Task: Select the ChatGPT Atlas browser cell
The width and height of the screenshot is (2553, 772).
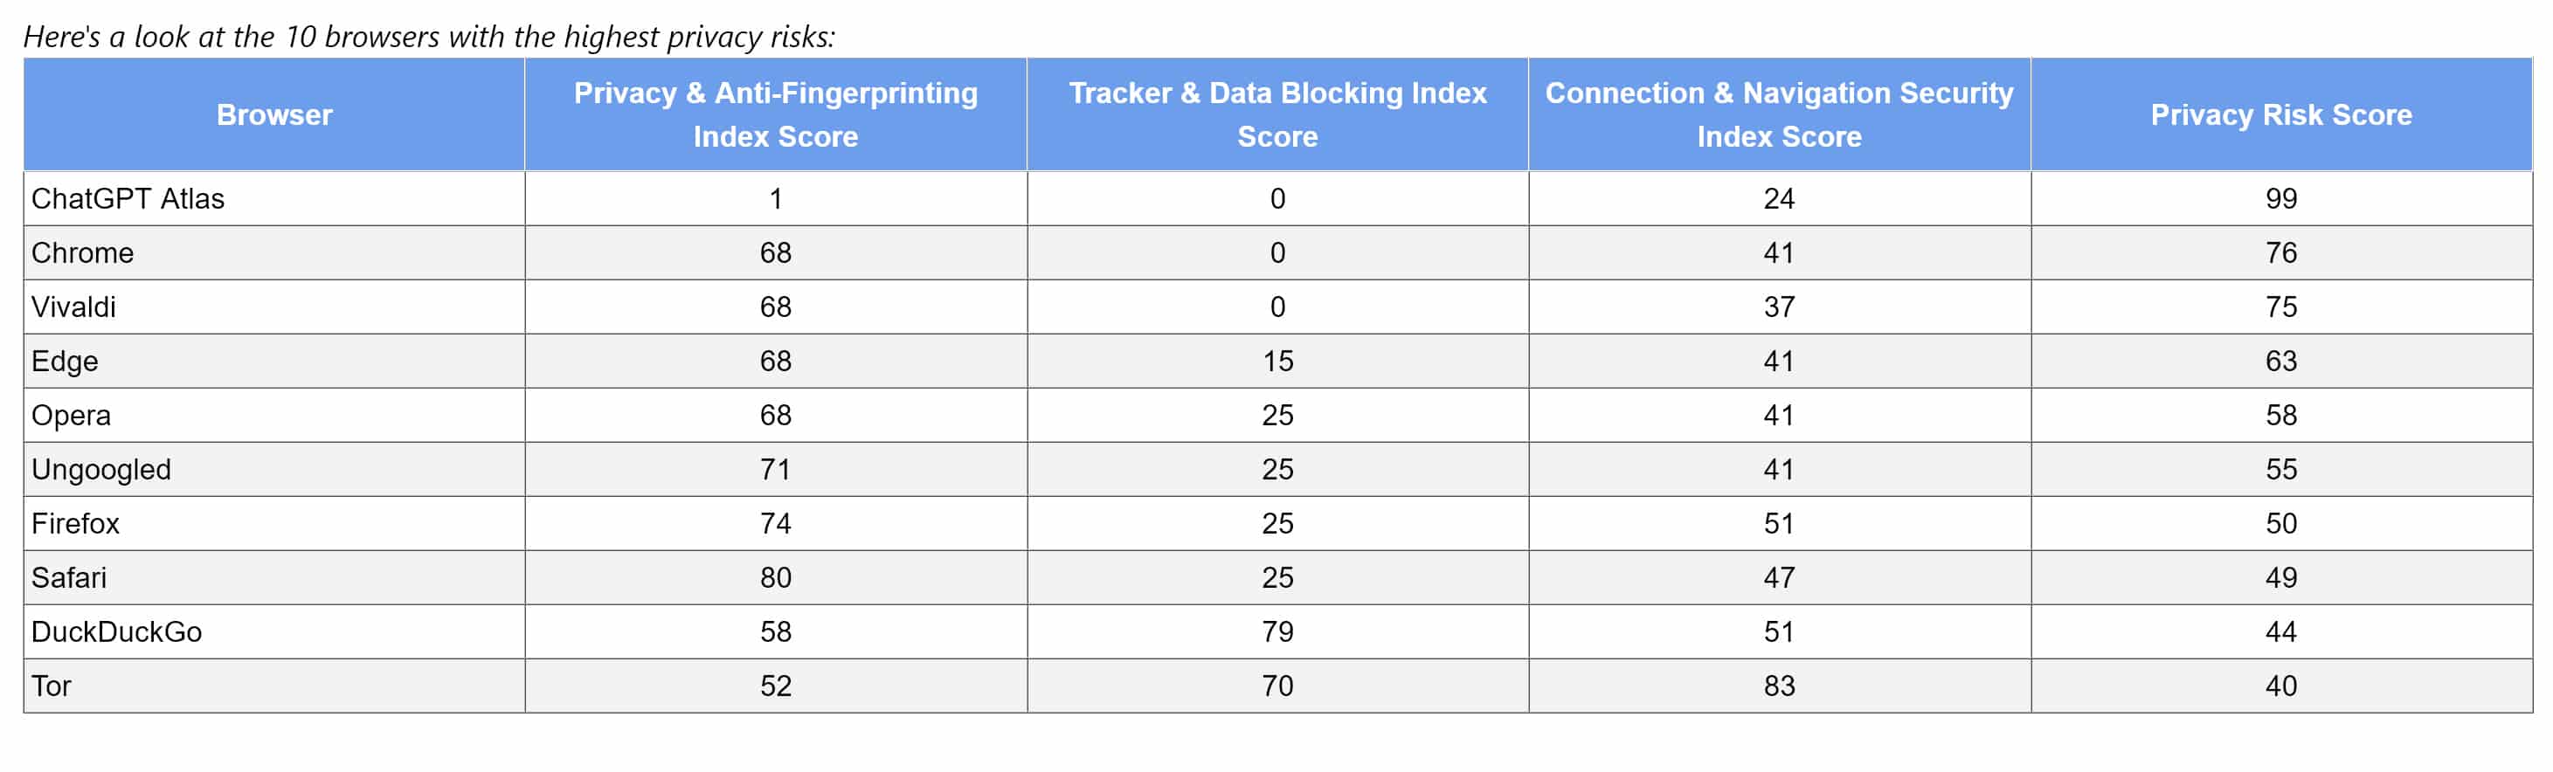Action: (x=128, y=199)
